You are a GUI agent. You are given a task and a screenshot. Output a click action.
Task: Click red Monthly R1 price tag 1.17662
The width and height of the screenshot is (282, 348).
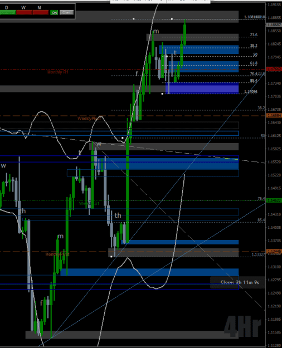[x=274, y=70]
